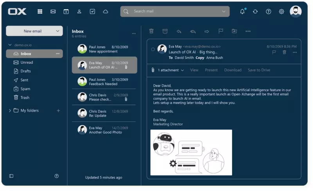This screenshot has width=313, height=191.
Task: Expand the My folders tree
Action: click(x=10, y=111)
